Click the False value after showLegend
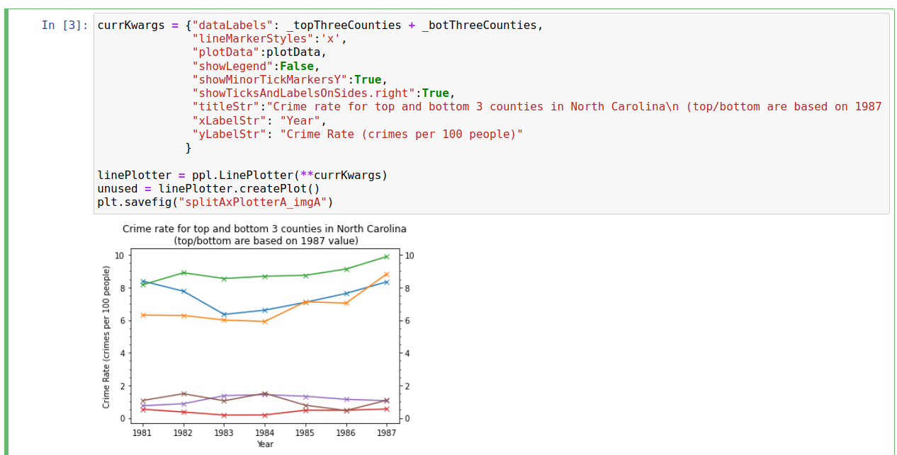The height and width of the screenshot is (455, 897). [x=296, y=66]
